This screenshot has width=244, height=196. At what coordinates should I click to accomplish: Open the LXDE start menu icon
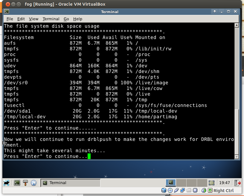point(7,183)
